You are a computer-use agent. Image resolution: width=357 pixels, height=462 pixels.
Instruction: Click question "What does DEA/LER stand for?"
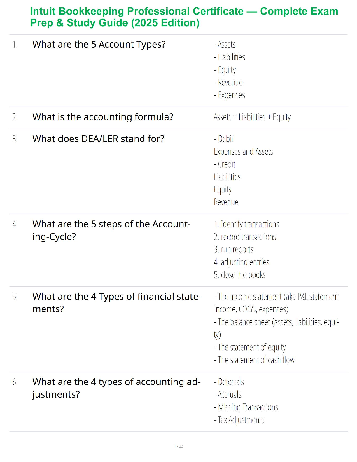98,139
